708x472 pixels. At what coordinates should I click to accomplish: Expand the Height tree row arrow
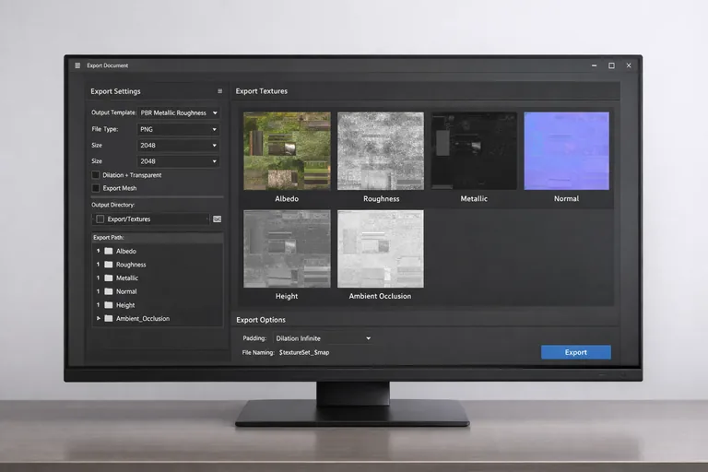[x=98, y=305]
